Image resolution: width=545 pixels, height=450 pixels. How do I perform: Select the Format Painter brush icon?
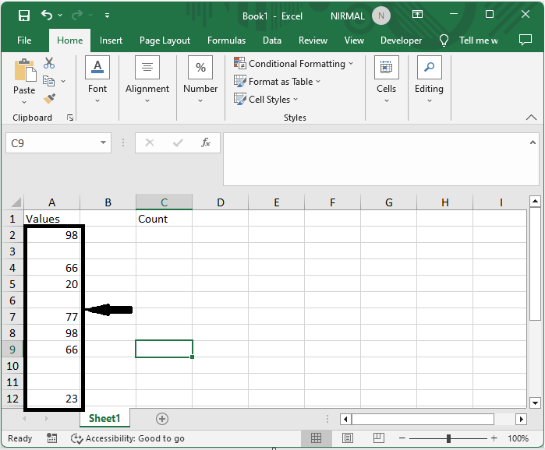[49, 99]
